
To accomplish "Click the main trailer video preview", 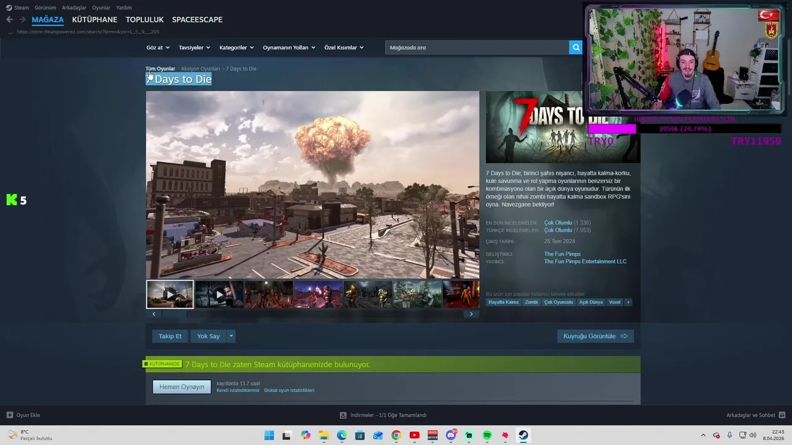I will [x=312, y=185].
